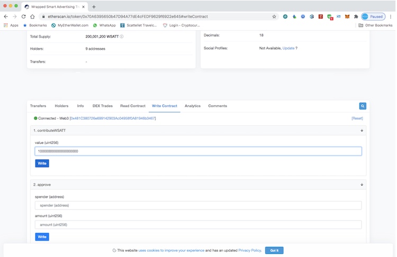Click the Update social profiles link
Screen dimensions: 397x257
coord(288,48)
